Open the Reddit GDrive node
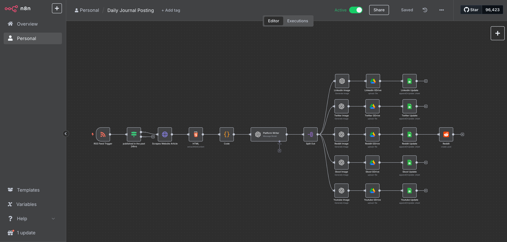This screenshot has height=242, width=507. click(x=372, y=134)
